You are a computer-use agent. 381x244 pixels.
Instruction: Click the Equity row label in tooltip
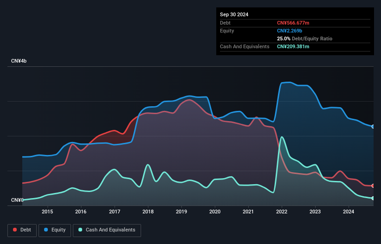pyautogui.click(x=227, y=31)
